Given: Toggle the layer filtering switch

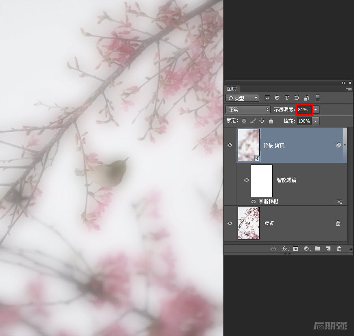Looking at the screenshot, I should (x=317, y=98).
